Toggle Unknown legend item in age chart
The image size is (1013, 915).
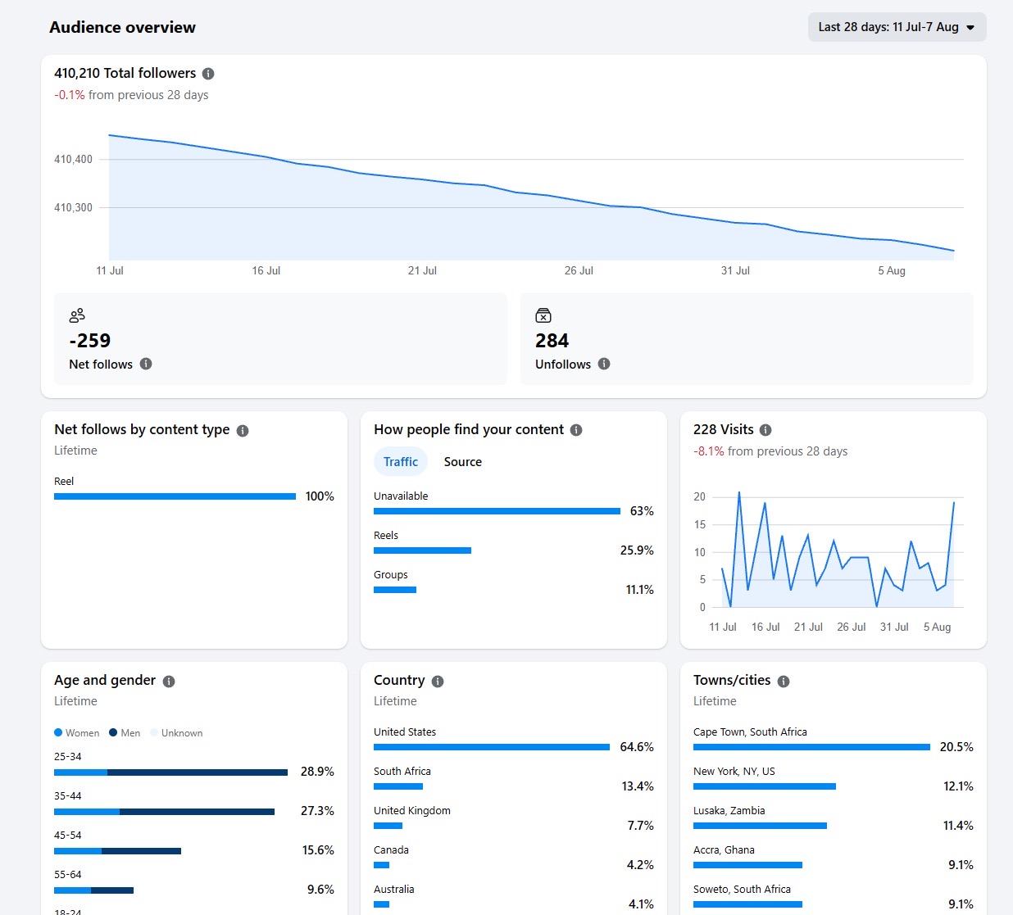click(x=176, y=733)
